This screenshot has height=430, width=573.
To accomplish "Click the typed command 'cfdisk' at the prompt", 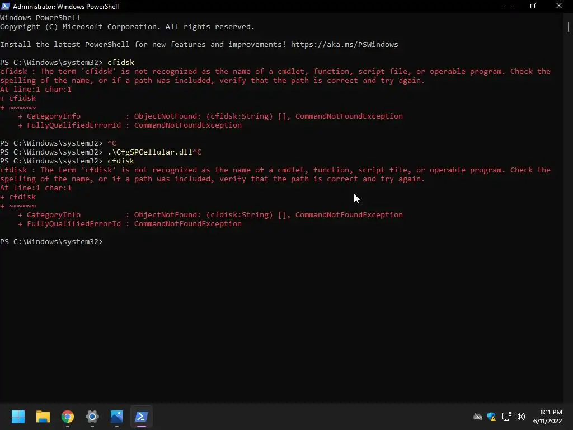I will (121, 161).
